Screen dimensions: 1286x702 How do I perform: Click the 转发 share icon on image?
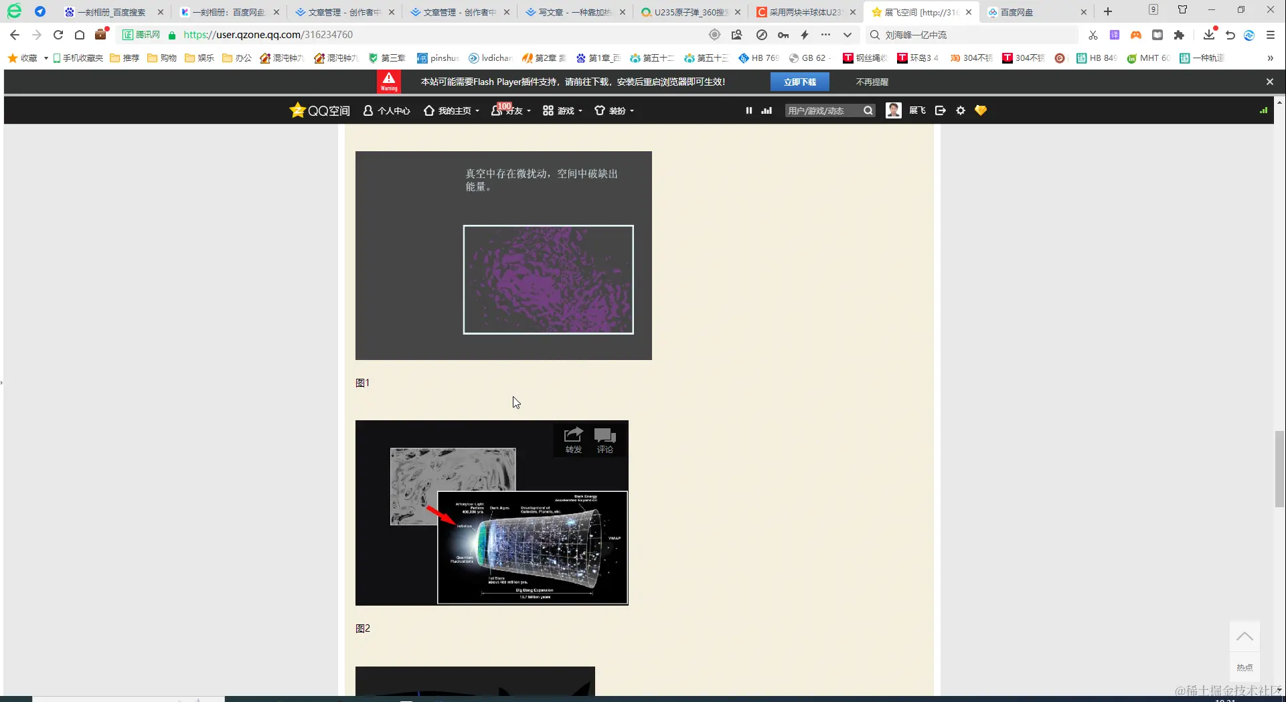(574, 440)
